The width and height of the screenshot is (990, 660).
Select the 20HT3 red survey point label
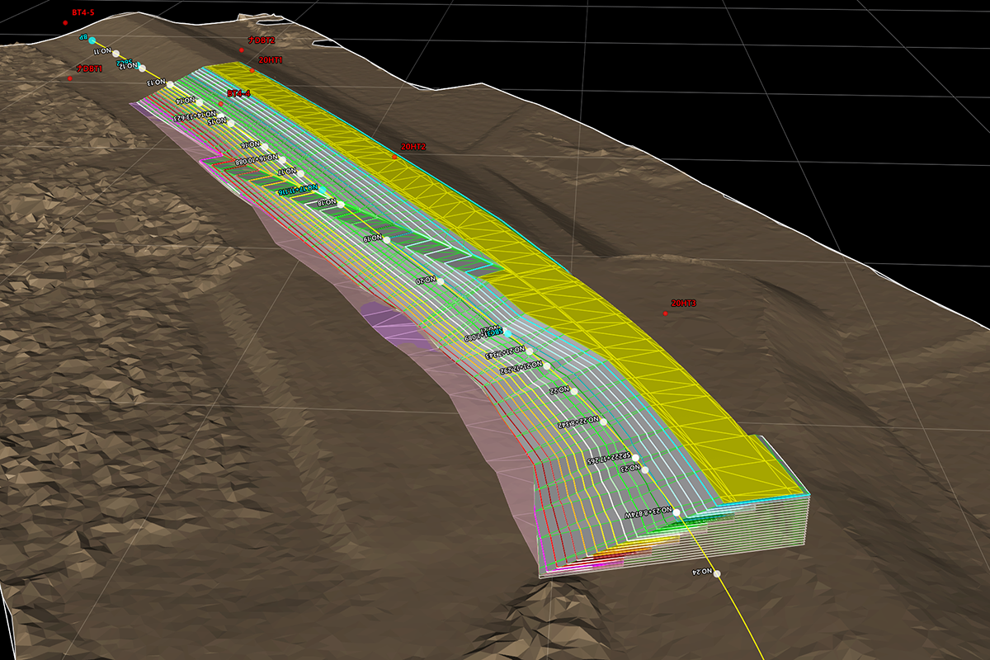pos(684,304)
